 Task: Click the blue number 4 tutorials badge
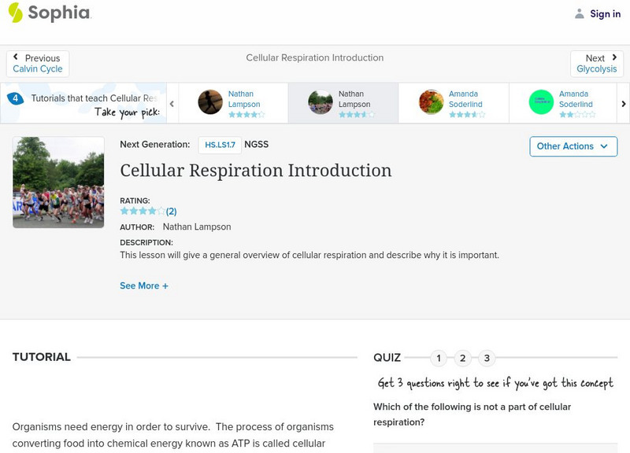pyautogui.click(x=15, y=99)
